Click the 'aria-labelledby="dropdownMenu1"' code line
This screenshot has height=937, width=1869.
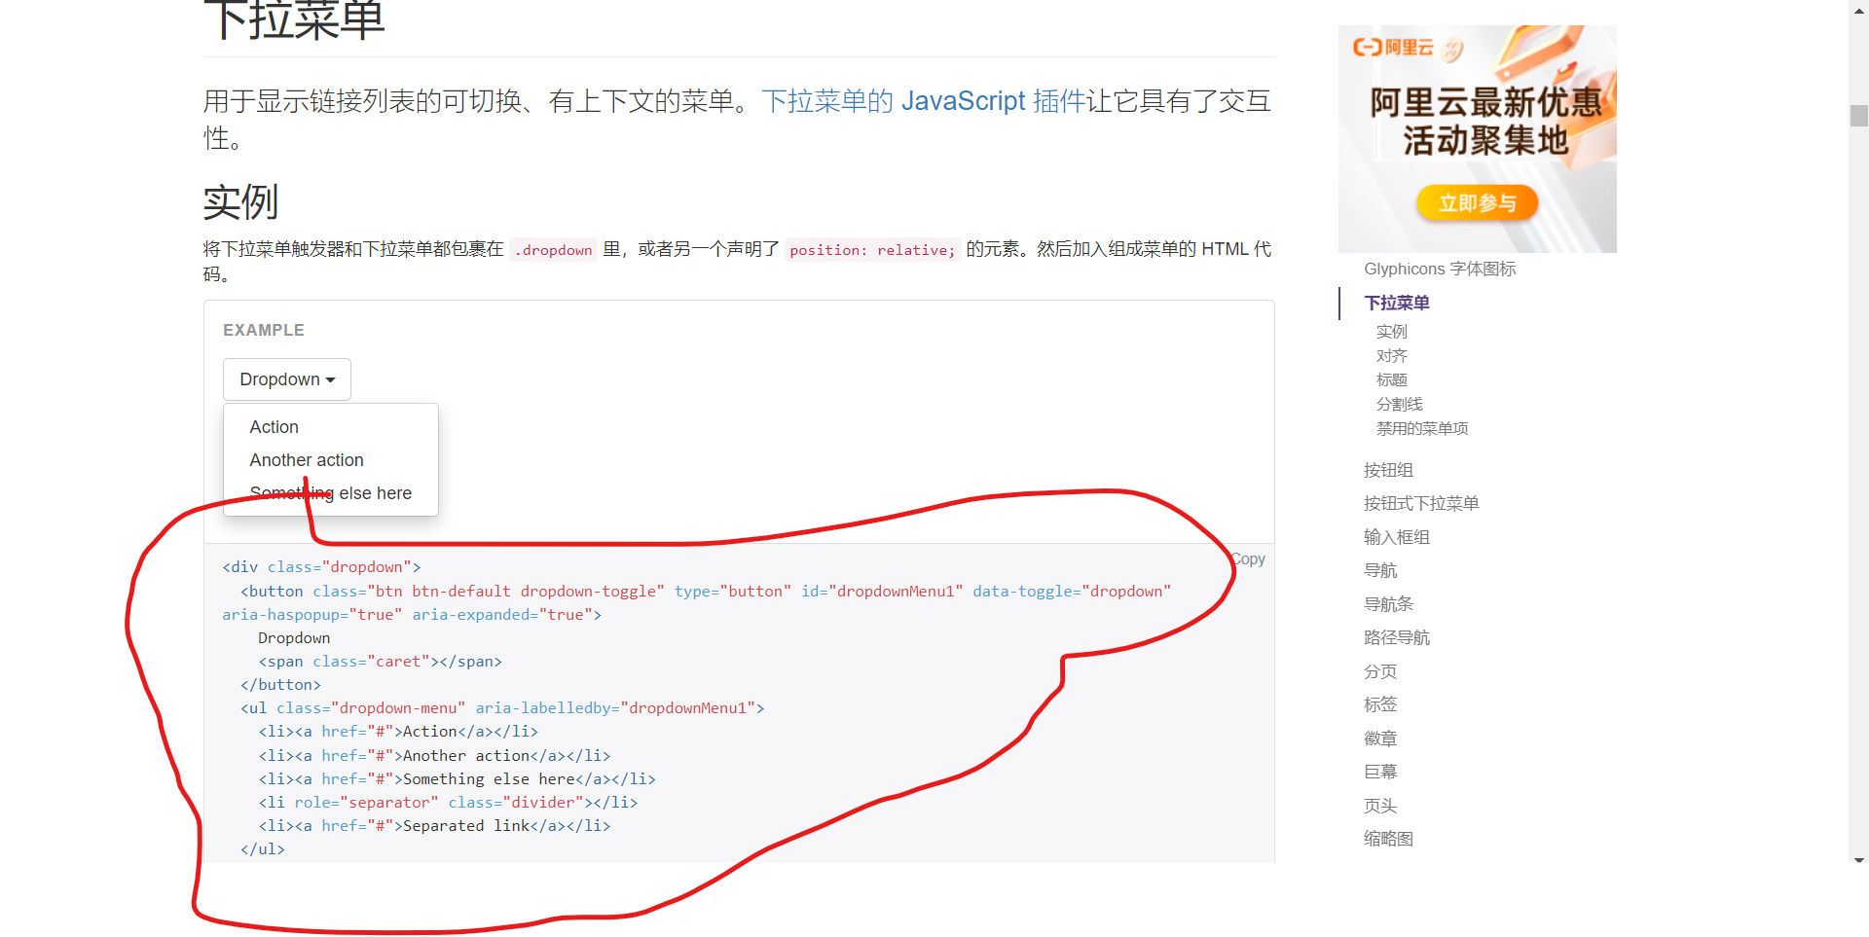(502, 708)
